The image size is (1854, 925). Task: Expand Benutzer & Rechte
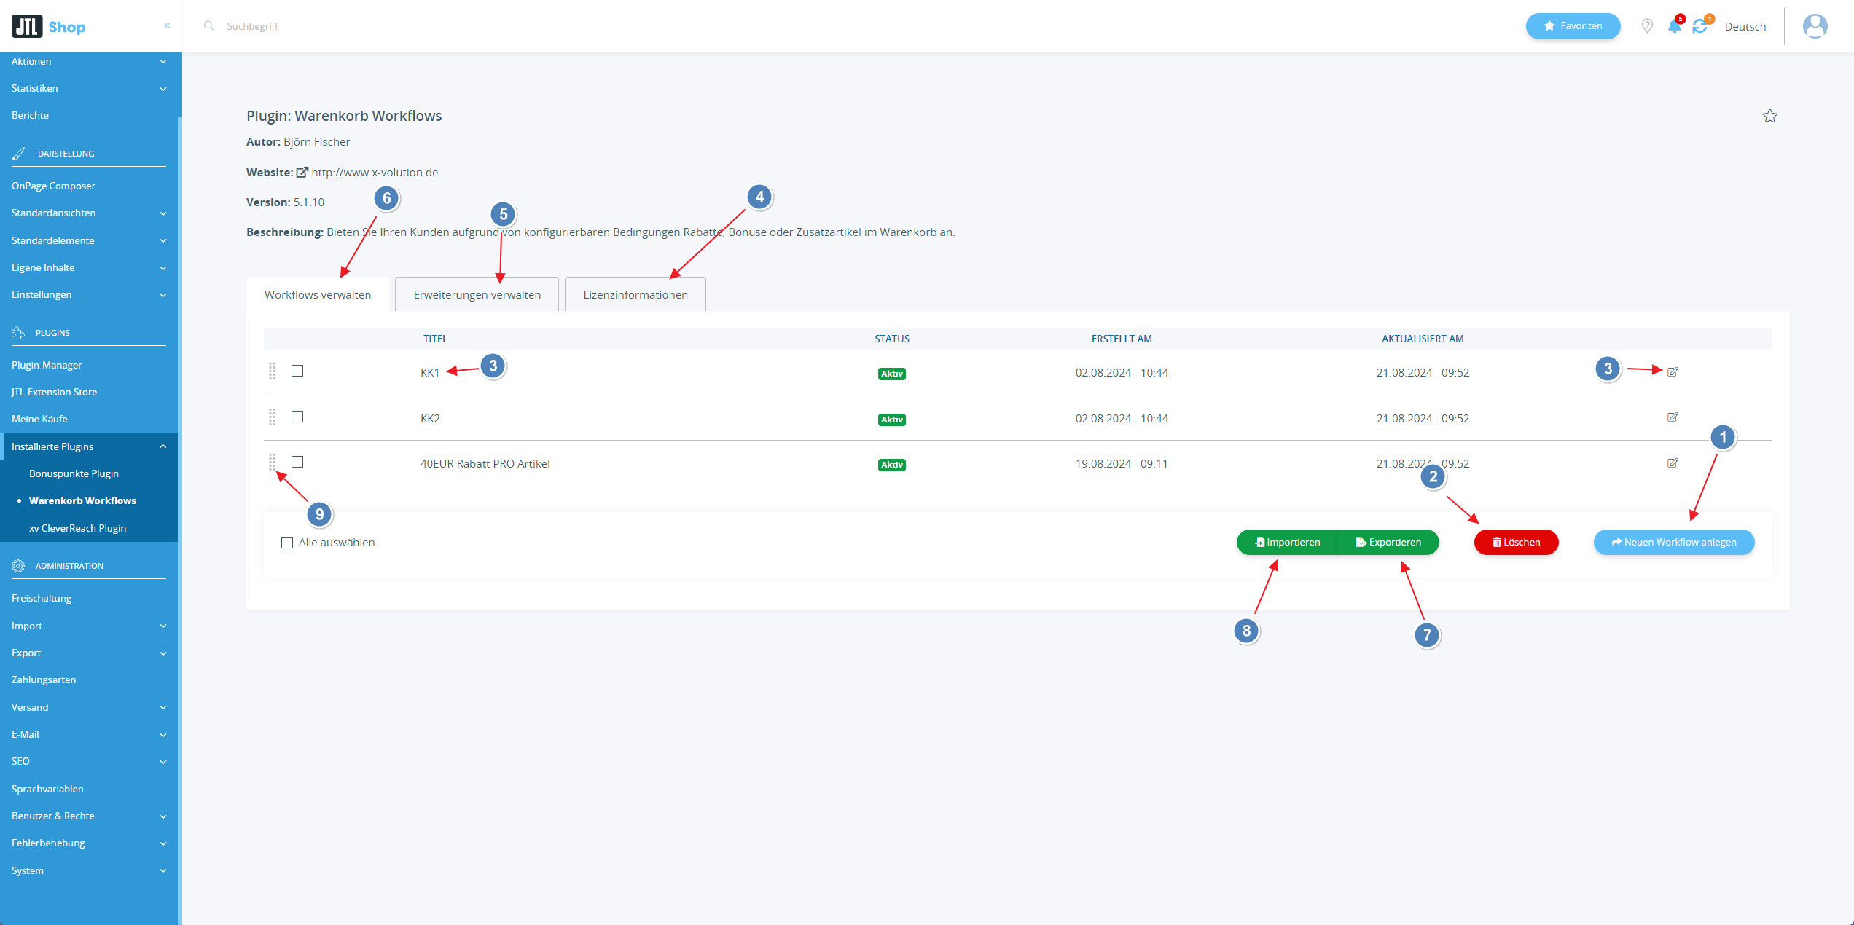coord(89,816)
